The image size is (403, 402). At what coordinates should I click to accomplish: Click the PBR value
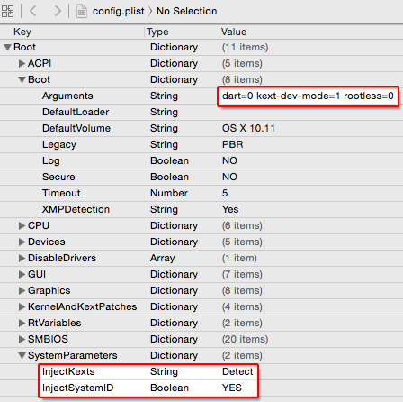(233, 144)
